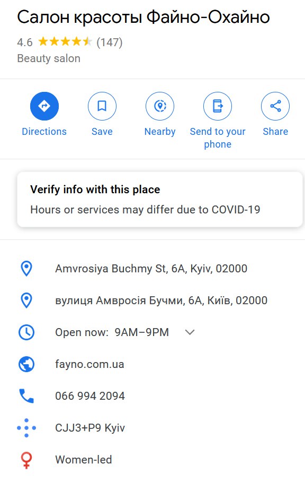This screenshot has width=305, height=481.
Task: Open the fayno.com.ua website link
Action: (89, 364)
